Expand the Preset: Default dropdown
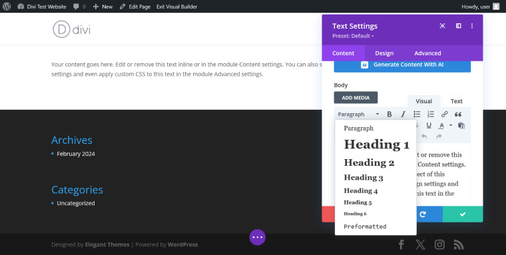The image size is (506, 255). (353, 36)
